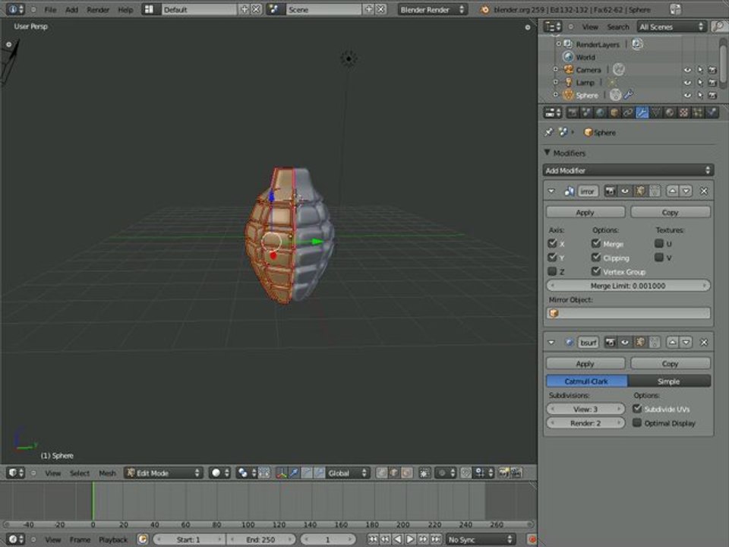Toggle the 3D manipulator widget icon

281,473
